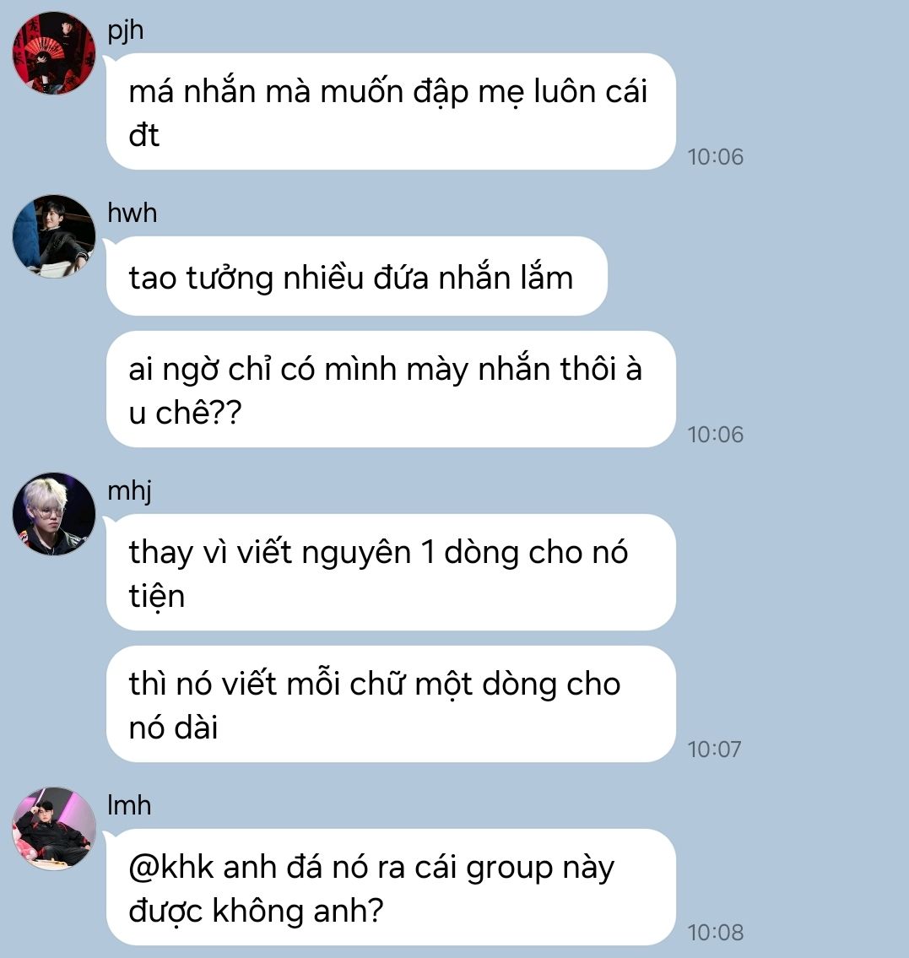Open lmh's profile avatar
This screenshot has width=909, height=958.
coord(54,829)
